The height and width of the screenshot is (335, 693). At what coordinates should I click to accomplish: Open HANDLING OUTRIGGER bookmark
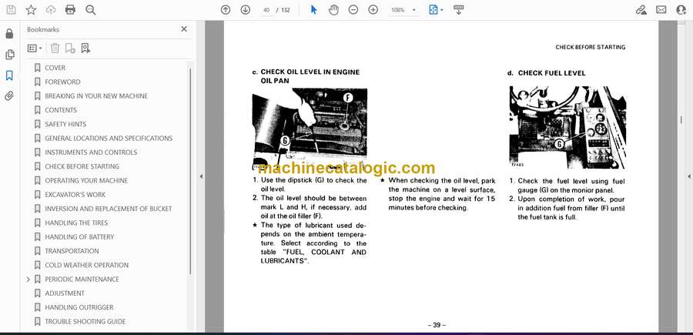click(79, 307)
